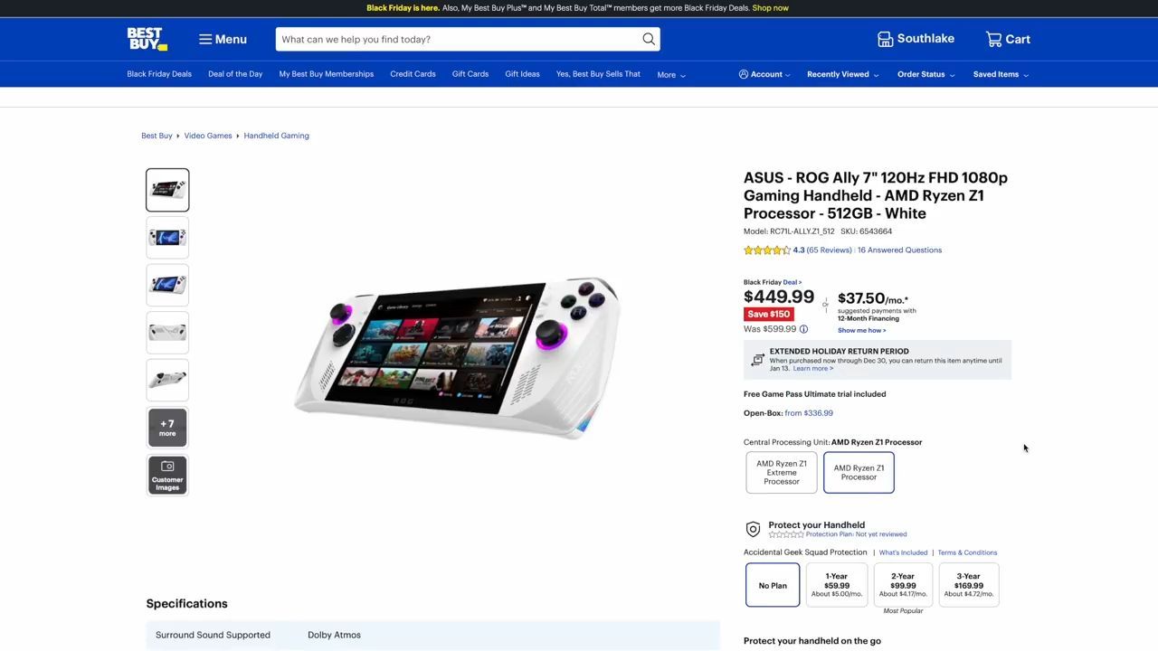Click the Best Buy logo
The image size is (1158, 651).
(147, 39)
